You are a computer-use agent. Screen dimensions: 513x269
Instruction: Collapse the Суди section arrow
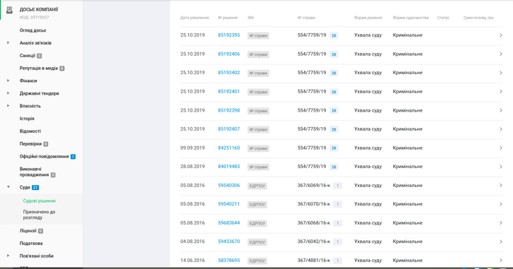pyautogui.click(x=8, y=187)
